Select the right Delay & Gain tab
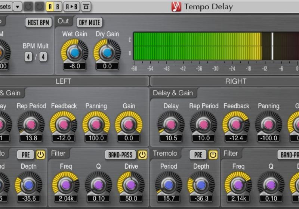Viewport: 299px width, 209px height. [x=173, y=93]
